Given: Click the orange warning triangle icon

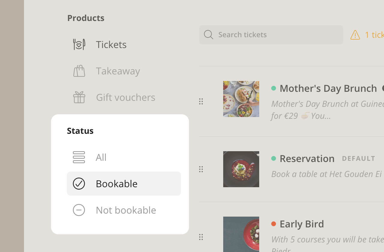Looking at the screenshot, I should 355,35.
